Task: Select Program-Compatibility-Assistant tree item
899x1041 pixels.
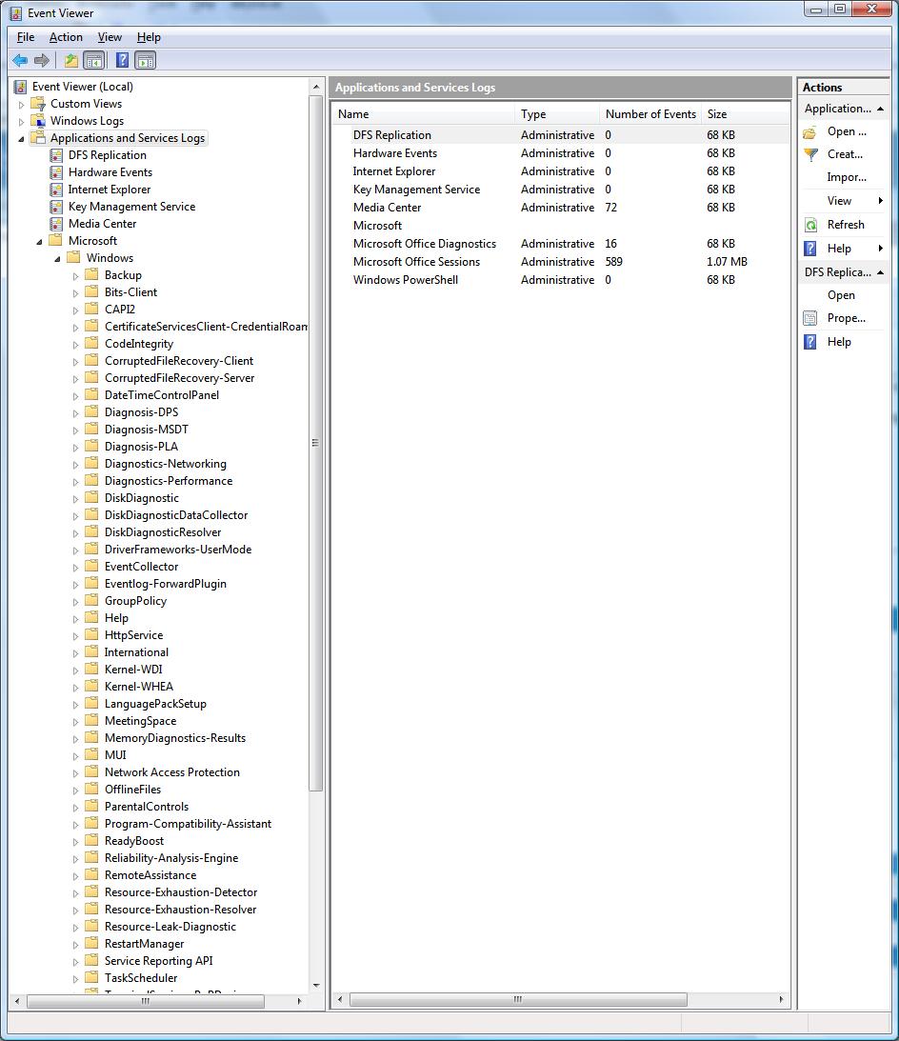Action: coord(188,824)
